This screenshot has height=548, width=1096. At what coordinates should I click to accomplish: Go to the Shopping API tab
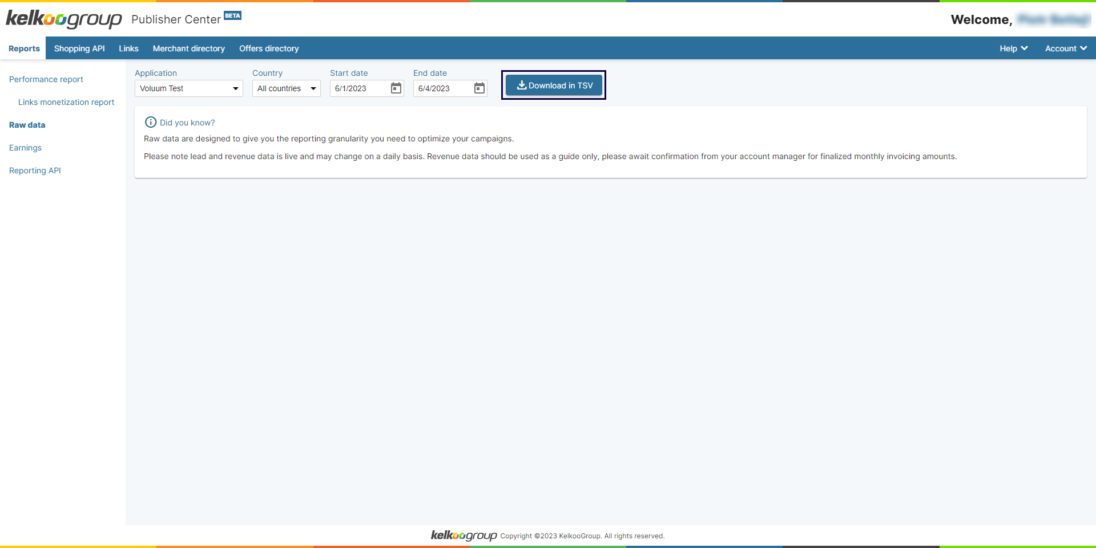(79, 48)
